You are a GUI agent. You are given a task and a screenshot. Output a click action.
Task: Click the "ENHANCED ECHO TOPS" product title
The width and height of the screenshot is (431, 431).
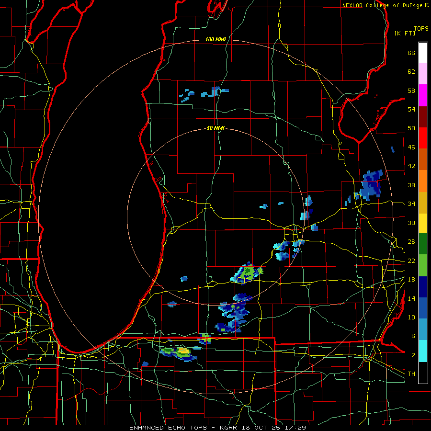click(168, 428)
